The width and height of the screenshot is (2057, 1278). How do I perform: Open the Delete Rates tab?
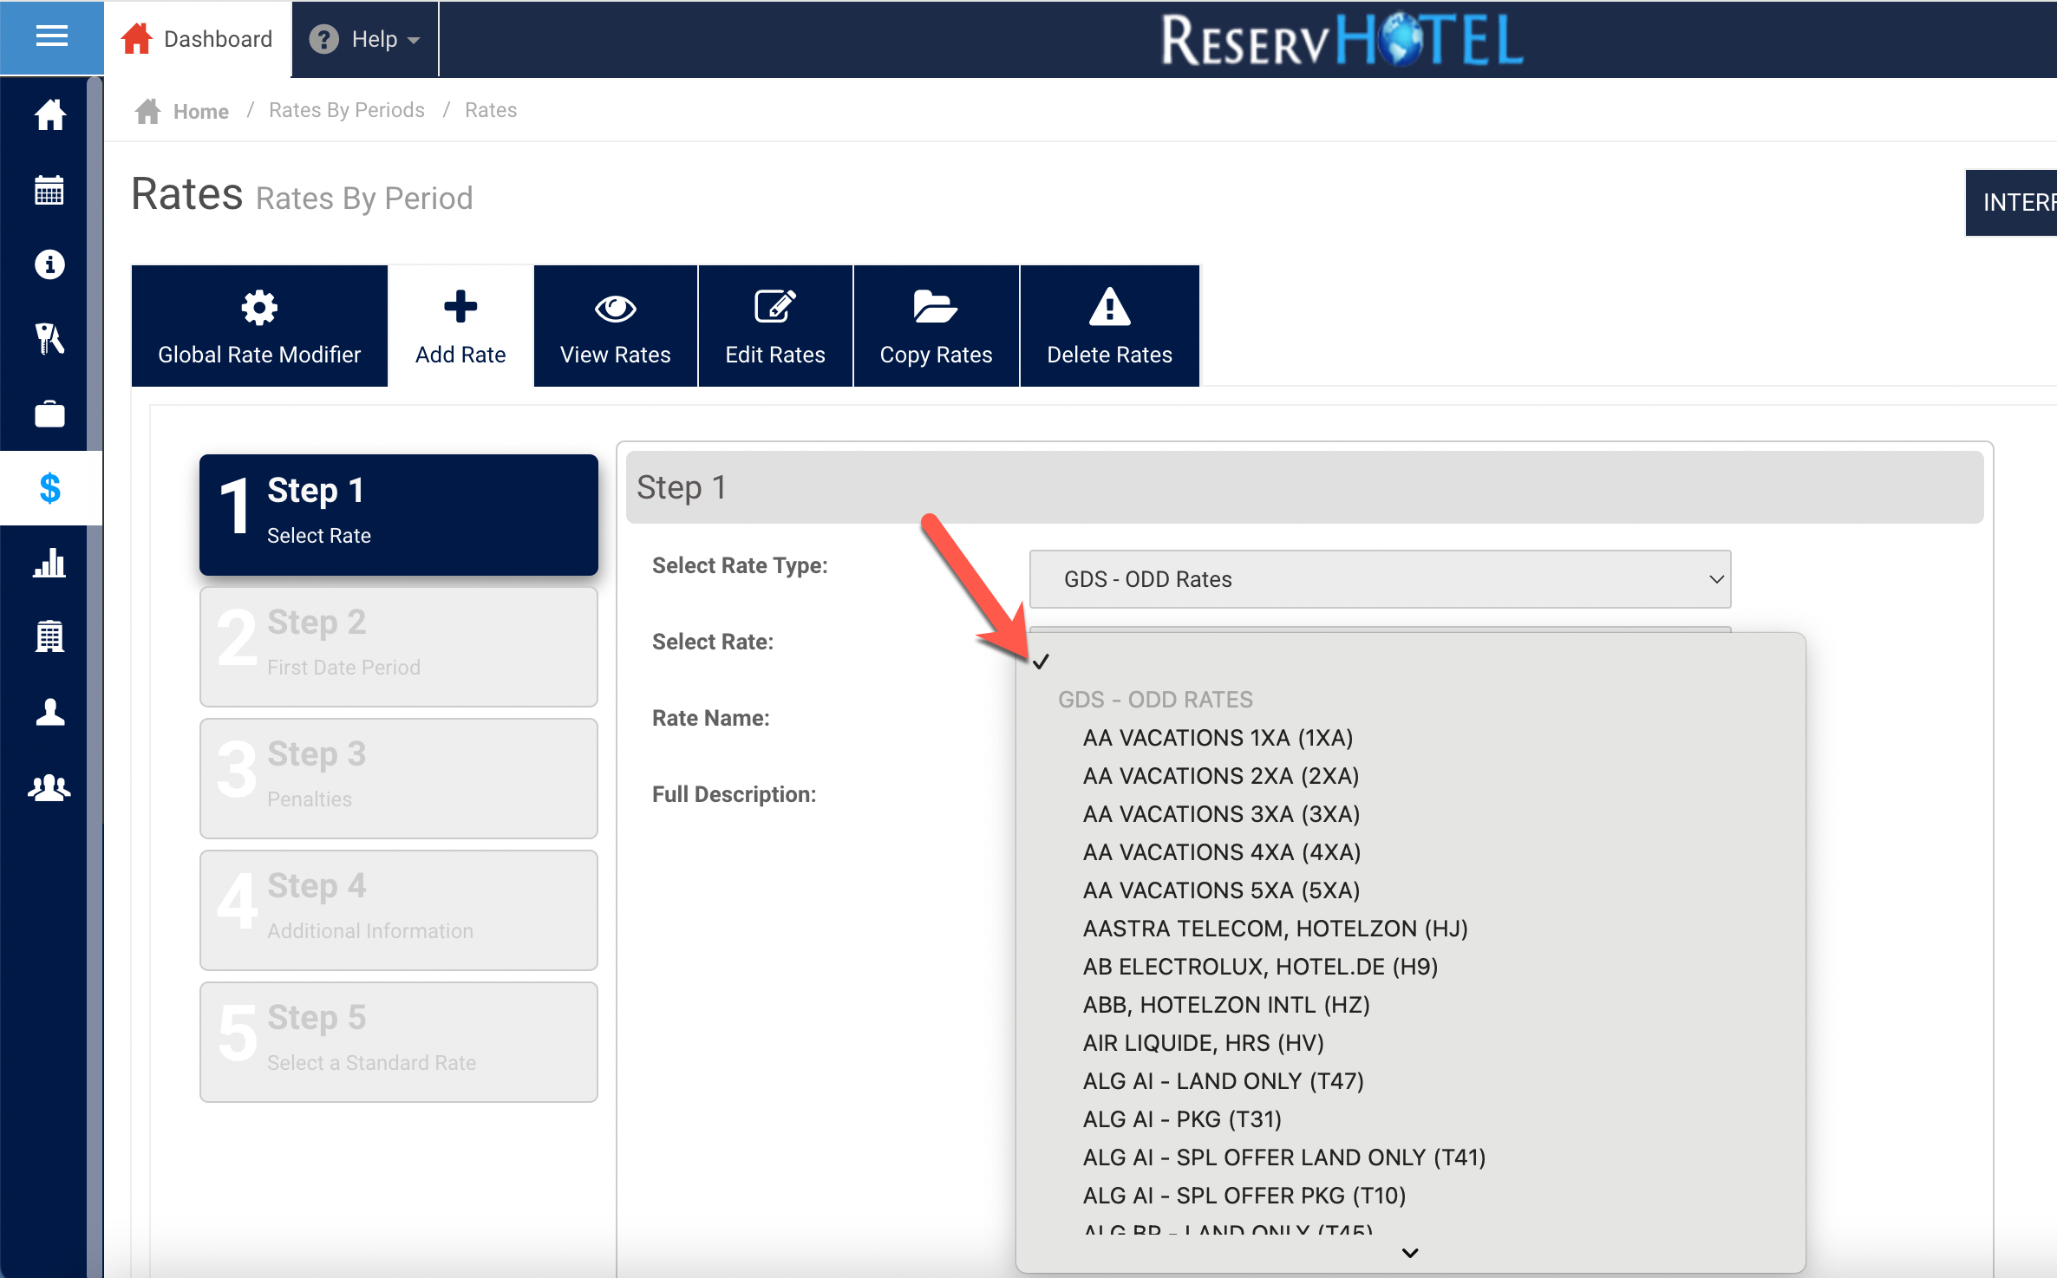pos(1108,326)
